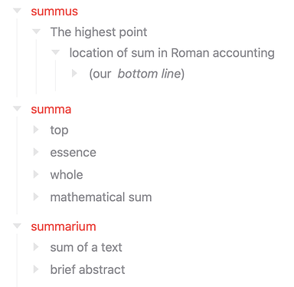Select the red summarium heading text

coord(64,226)
